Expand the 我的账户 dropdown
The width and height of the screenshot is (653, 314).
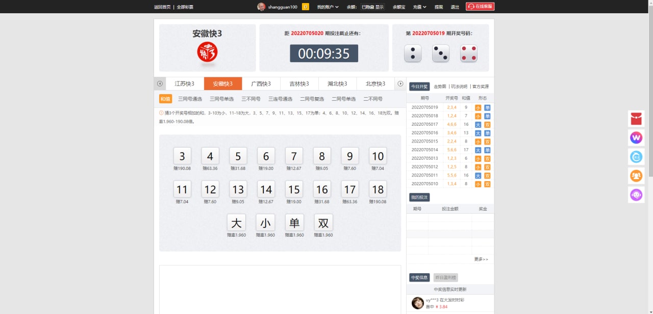328,7
